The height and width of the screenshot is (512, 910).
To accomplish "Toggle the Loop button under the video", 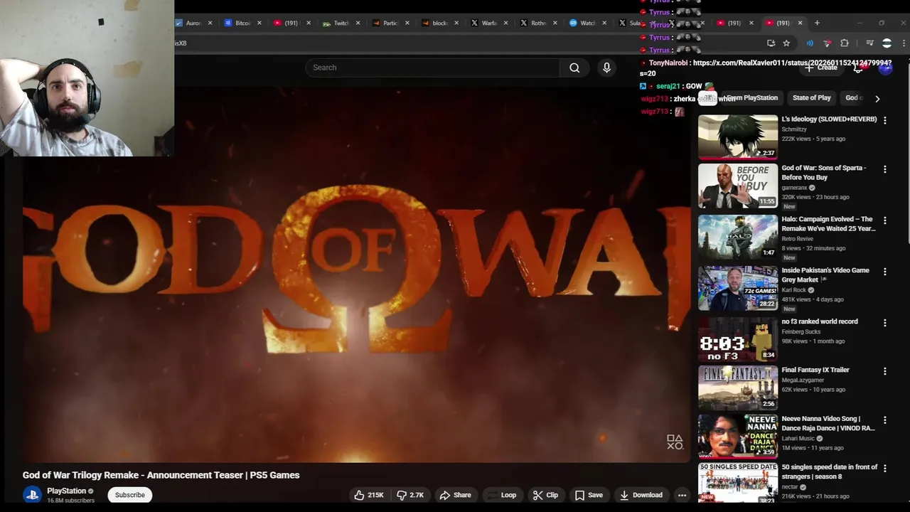I will 501,495.
